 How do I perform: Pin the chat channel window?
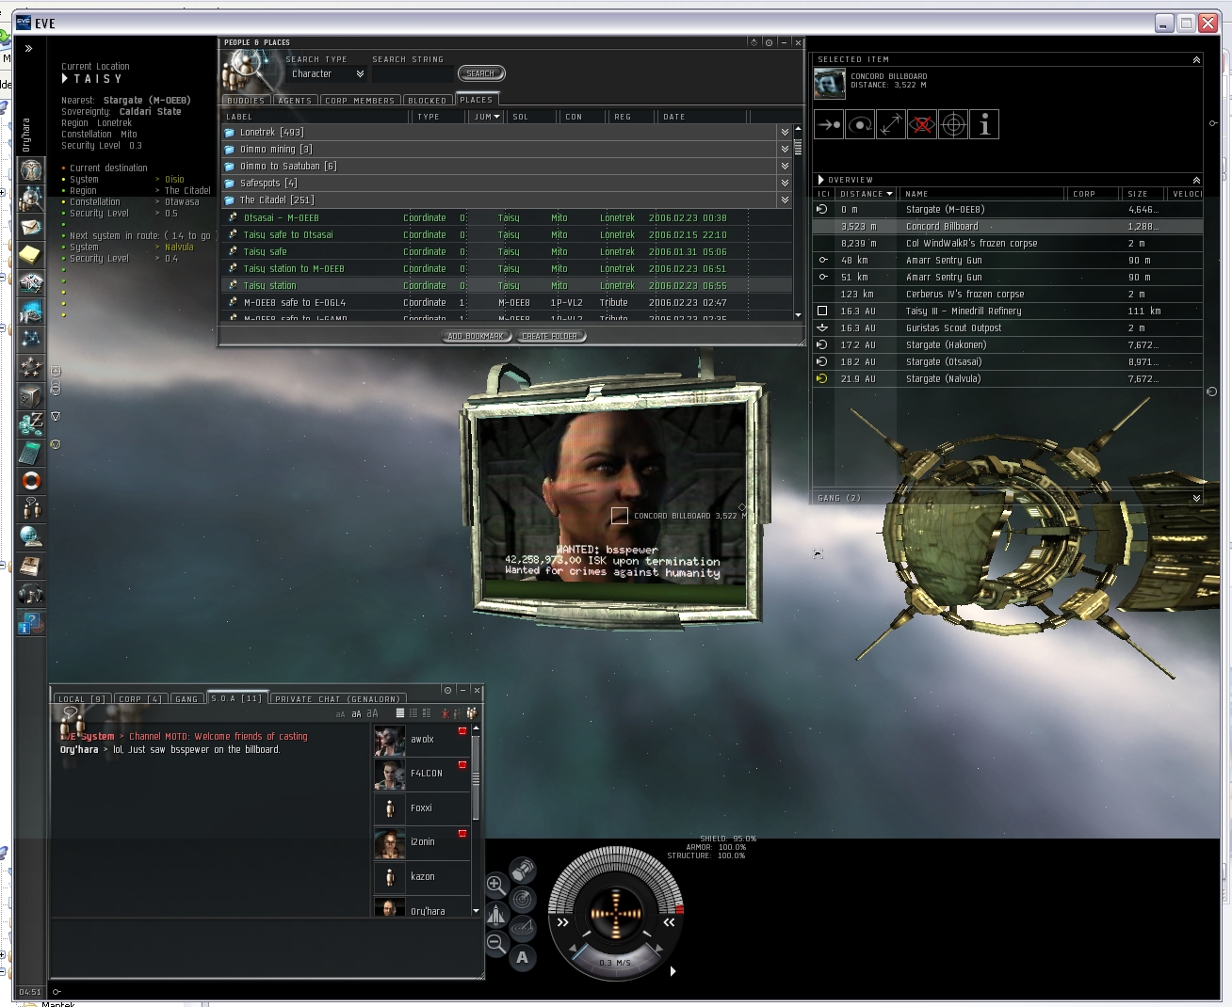pyautogui.click(x=447, y=690)
